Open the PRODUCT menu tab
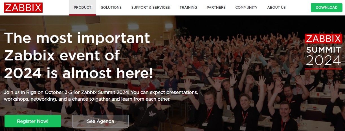 pos(82,8)
